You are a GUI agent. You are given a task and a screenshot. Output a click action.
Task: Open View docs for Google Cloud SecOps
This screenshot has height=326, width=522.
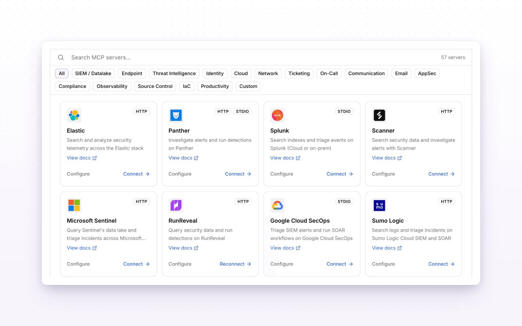285,248
